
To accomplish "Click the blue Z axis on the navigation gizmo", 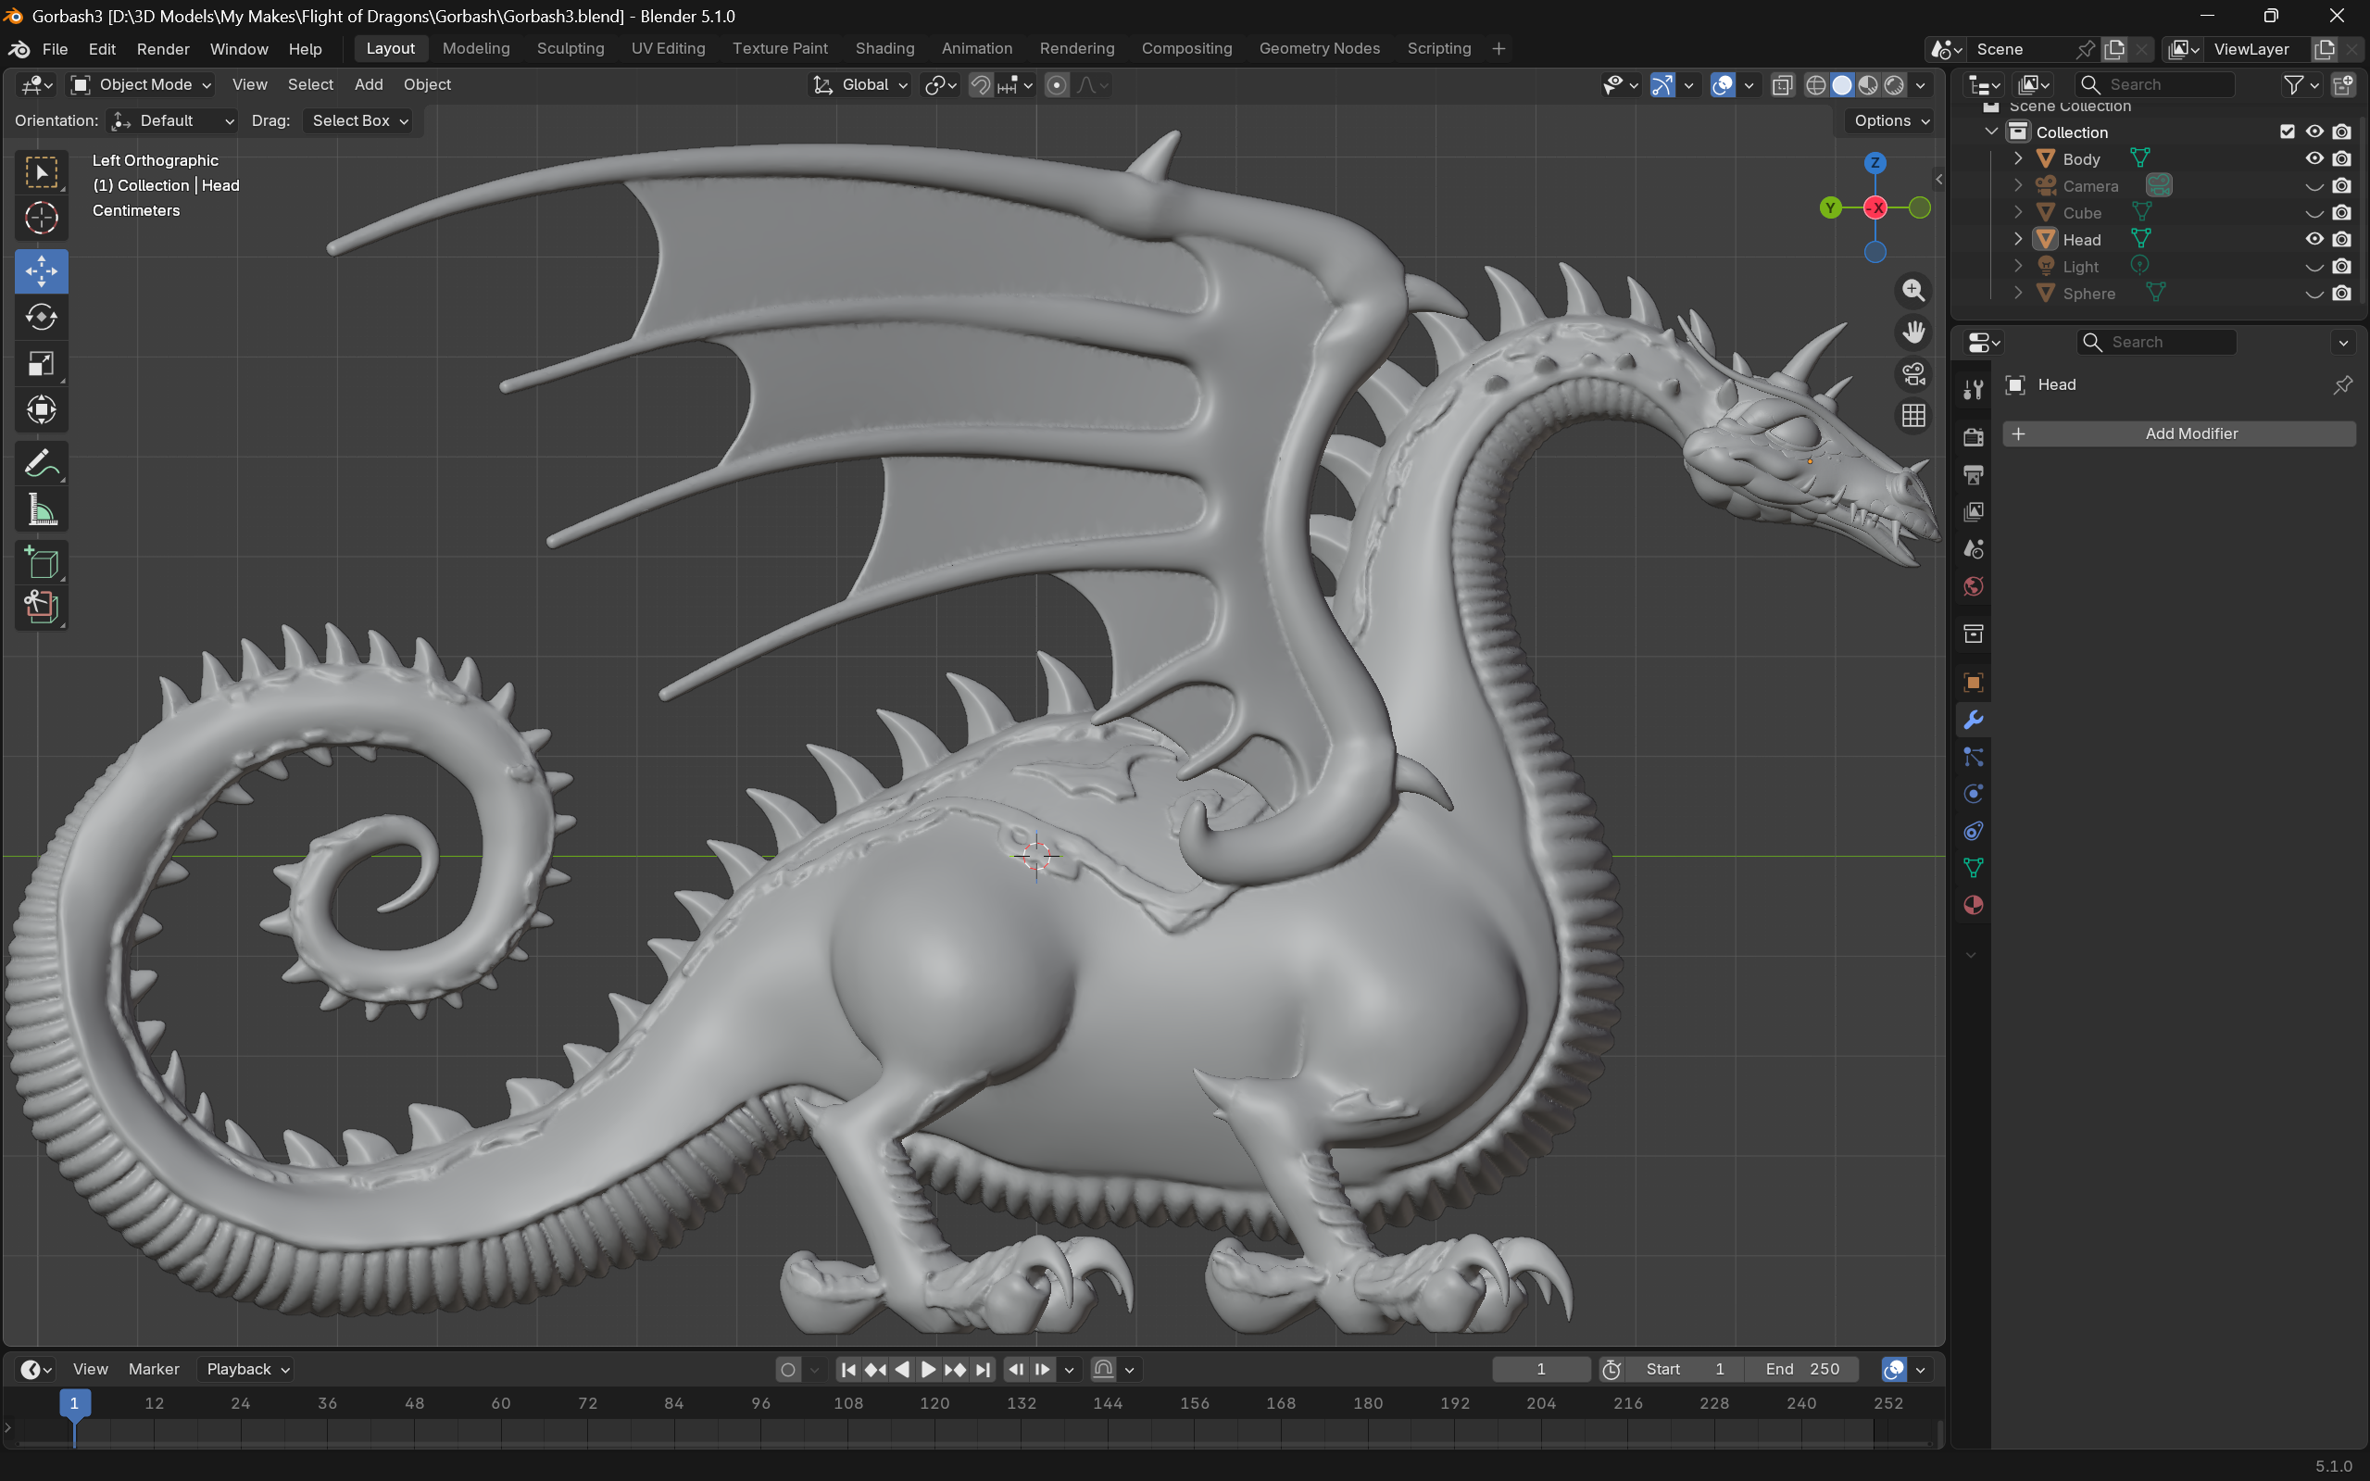I will click(x=1875, y=163).
